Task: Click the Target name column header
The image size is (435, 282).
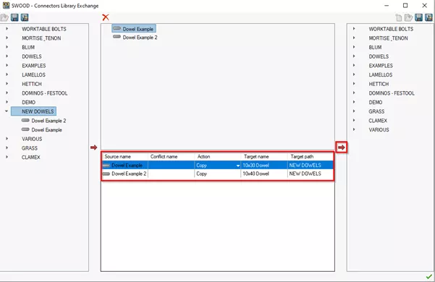Action: coord(264,156)
